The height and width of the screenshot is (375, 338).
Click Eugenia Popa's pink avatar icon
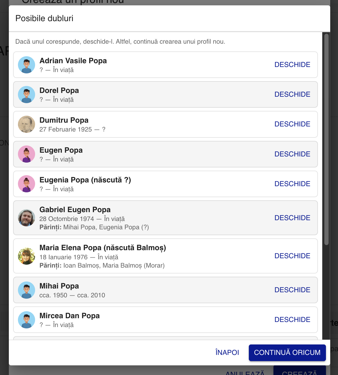tap(27, 184)
